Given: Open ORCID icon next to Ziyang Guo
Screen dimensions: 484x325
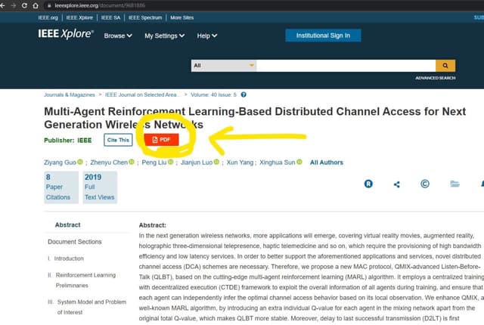Looking at the screenshot, I should (79, 162).
